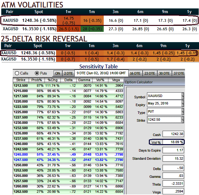The height and width of the screenshot is (195, 199).
Task: Open the 2 DTE tab
Action: pyautogui.click(x=68, y=73)
